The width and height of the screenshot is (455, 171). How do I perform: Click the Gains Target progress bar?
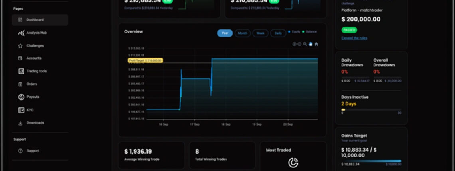[x=371, y=161]
